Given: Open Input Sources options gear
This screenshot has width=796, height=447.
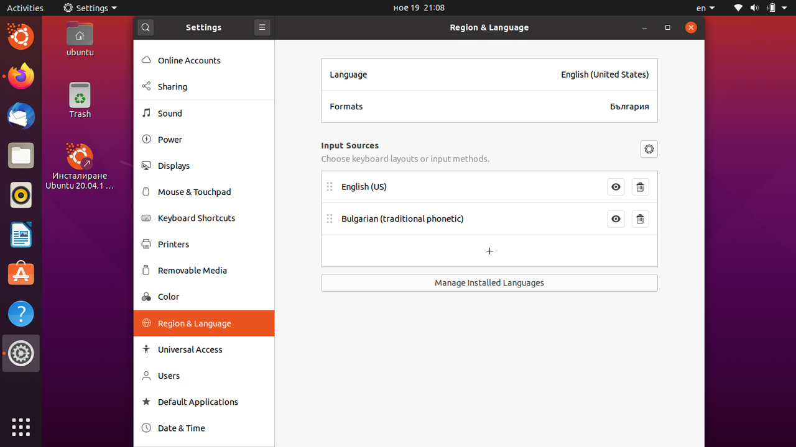Looking at the screenshot, I should click(x=649, y=149).
